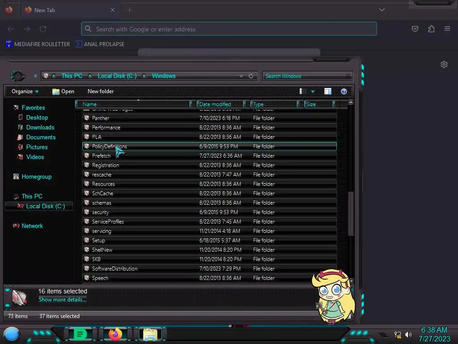The height and width of the screenshot is (344, 458).
Task: Click the New folder button
Action: pos(101,91)
